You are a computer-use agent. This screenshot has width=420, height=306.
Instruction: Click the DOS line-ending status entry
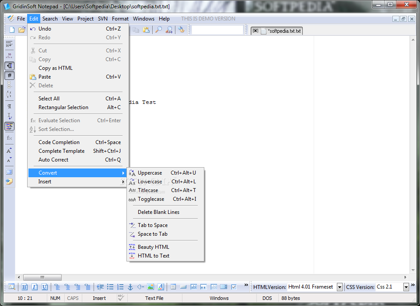[267, 298]
